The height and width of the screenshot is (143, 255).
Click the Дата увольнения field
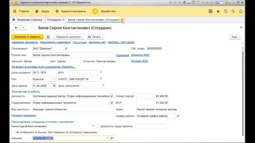[91, 86]
